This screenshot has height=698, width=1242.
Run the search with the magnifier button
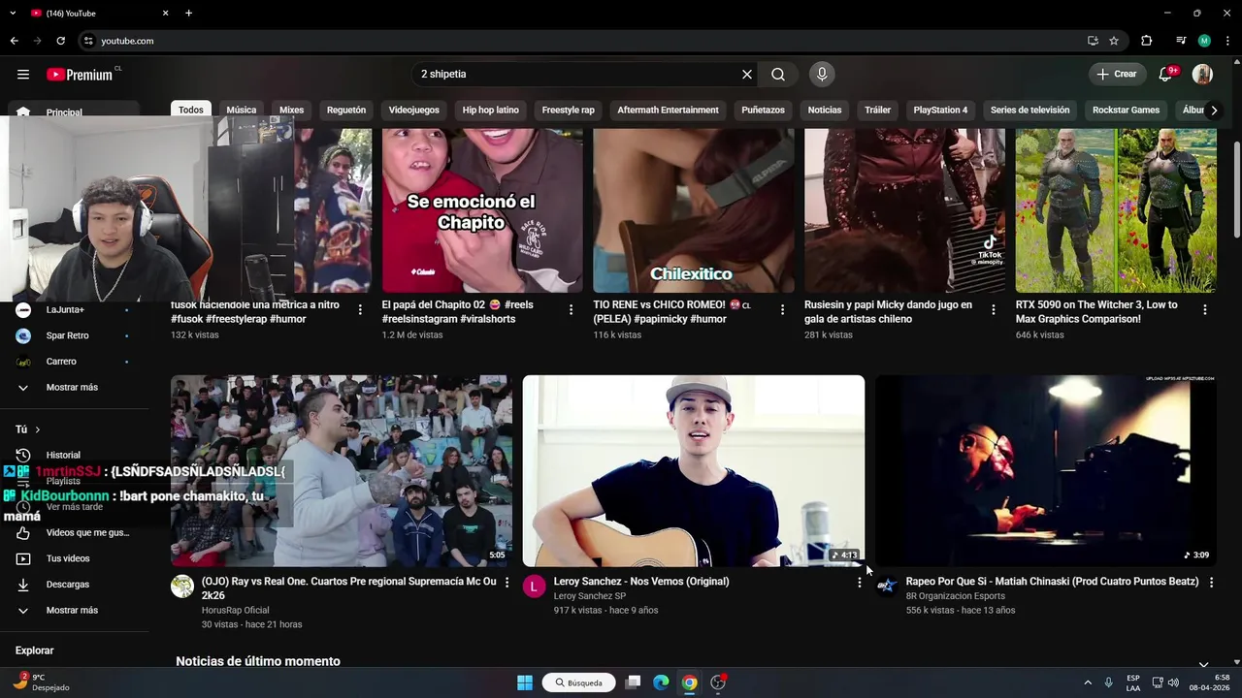coord(778,75)
